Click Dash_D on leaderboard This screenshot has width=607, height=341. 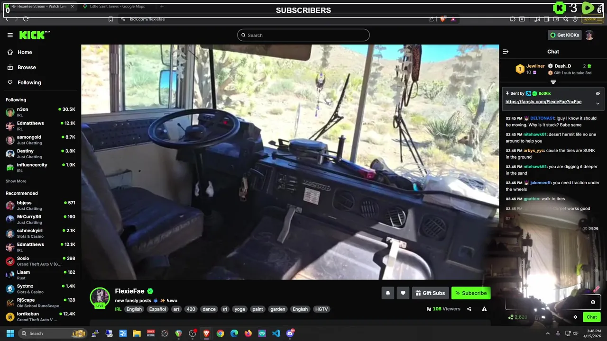tap(562, 66)
